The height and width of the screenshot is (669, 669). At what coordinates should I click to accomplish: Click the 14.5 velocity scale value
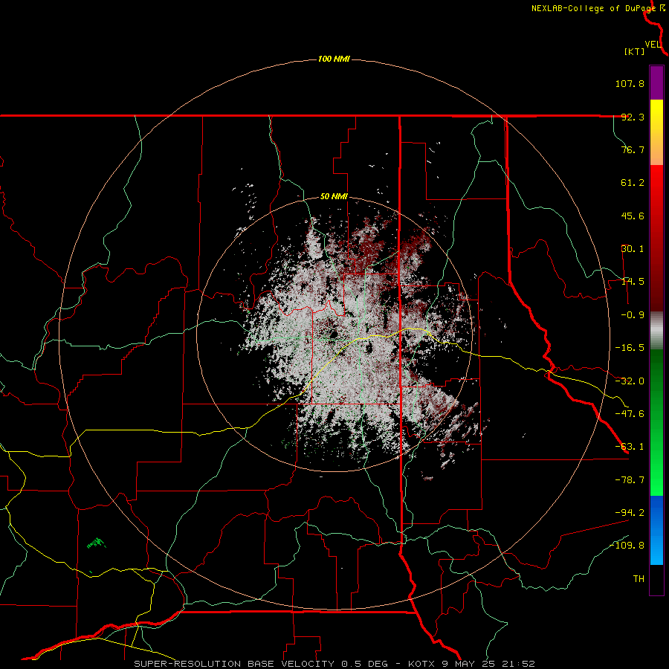[633, 282]
